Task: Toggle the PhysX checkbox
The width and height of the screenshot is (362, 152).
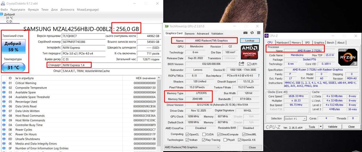Action: pos(225,140)
